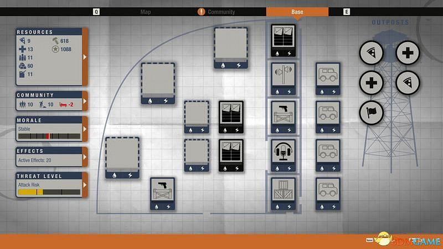Viewport: 443px width, 249px height.
Task: Select the food outpost beside the flag column's top medical outpost, in the upper row
Action: coord(372,53)
